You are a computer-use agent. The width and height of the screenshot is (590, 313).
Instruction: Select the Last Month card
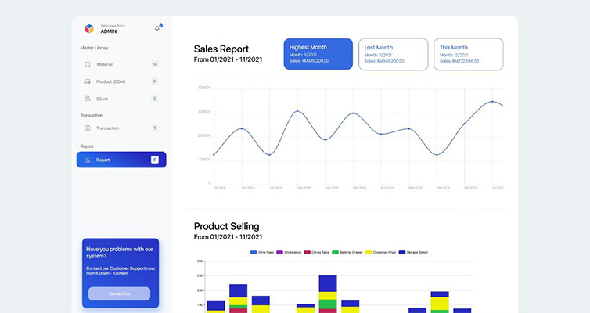click(x=393, y=54)
